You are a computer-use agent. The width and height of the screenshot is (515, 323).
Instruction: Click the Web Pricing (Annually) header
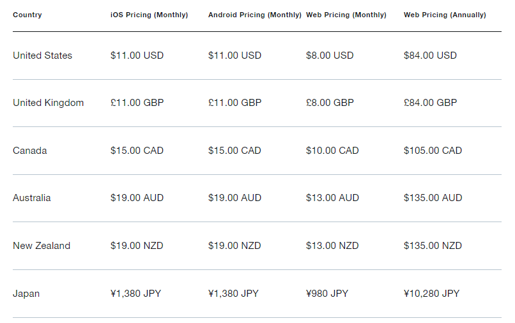coord(445,15)
